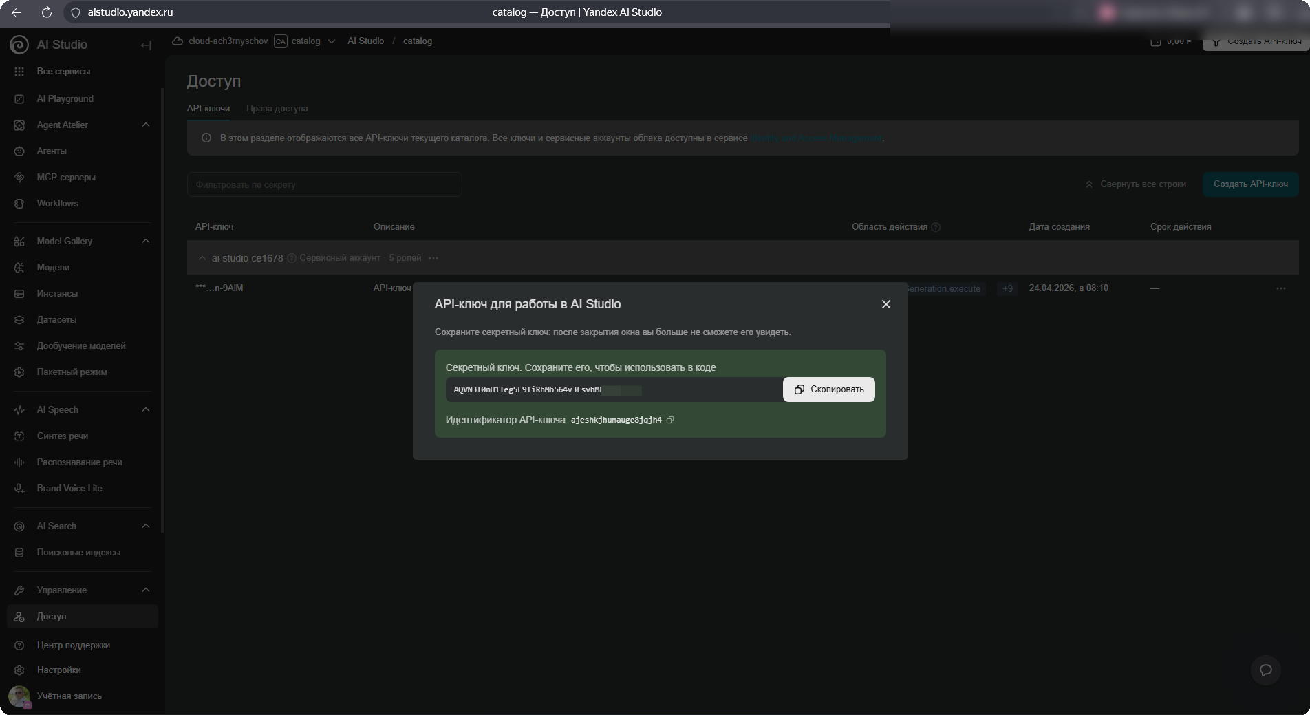Click the API-ключ column header
This screenshot has width=1310, height=715.
(214, 227)
